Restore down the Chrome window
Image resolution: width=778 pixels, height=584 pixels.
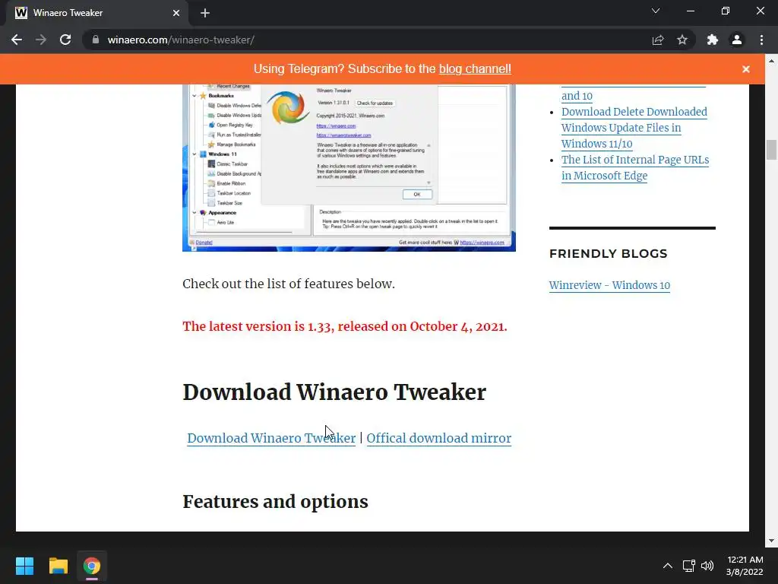point(726,11)
